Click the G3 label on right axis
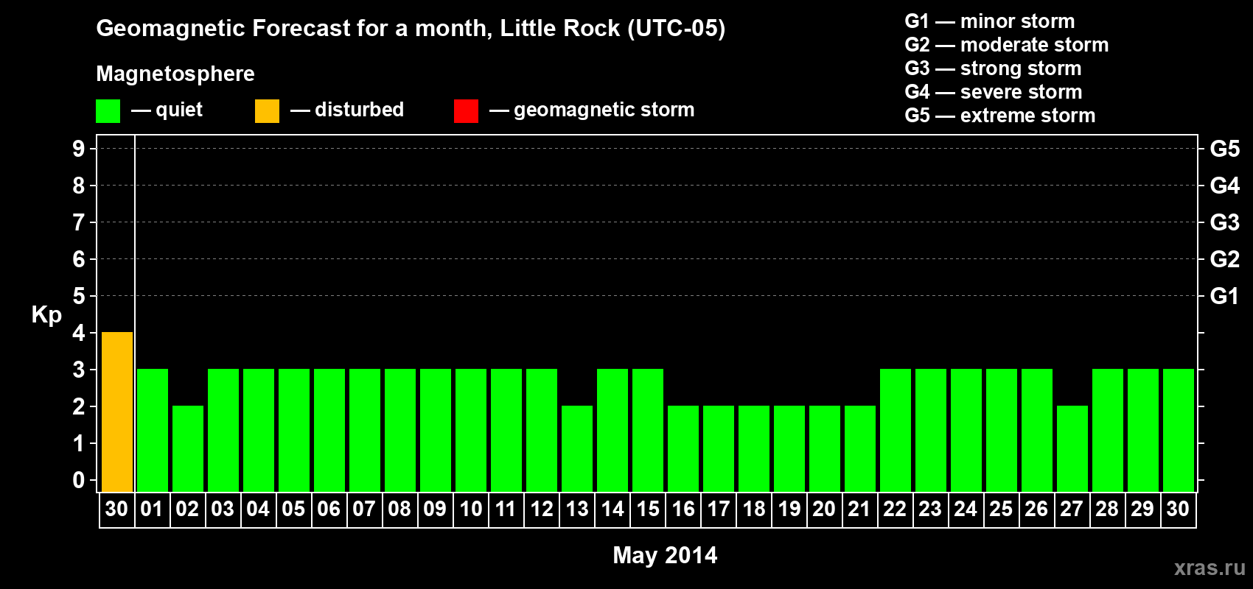This screenshot has width=1253, height=589. coord(1225,222)
